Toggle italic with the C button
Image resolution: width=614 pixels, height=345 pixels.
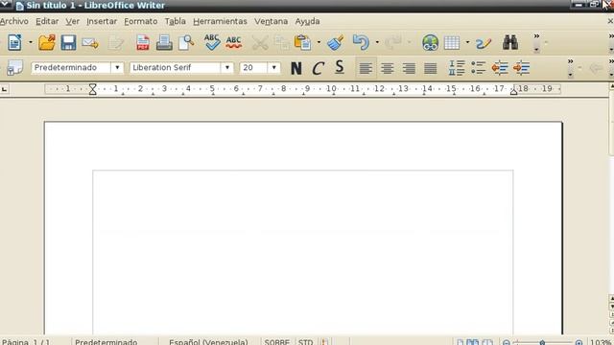(318, 68)
